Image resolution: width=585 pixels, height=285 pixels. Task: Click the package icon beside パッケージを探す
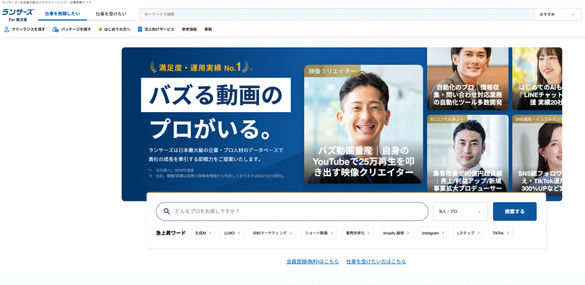point(56,29)
